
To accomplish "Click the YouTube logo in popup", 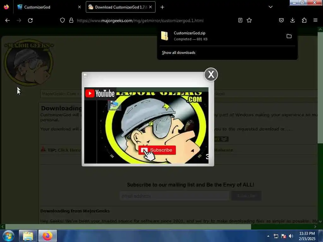I will (x=100, y=94).
